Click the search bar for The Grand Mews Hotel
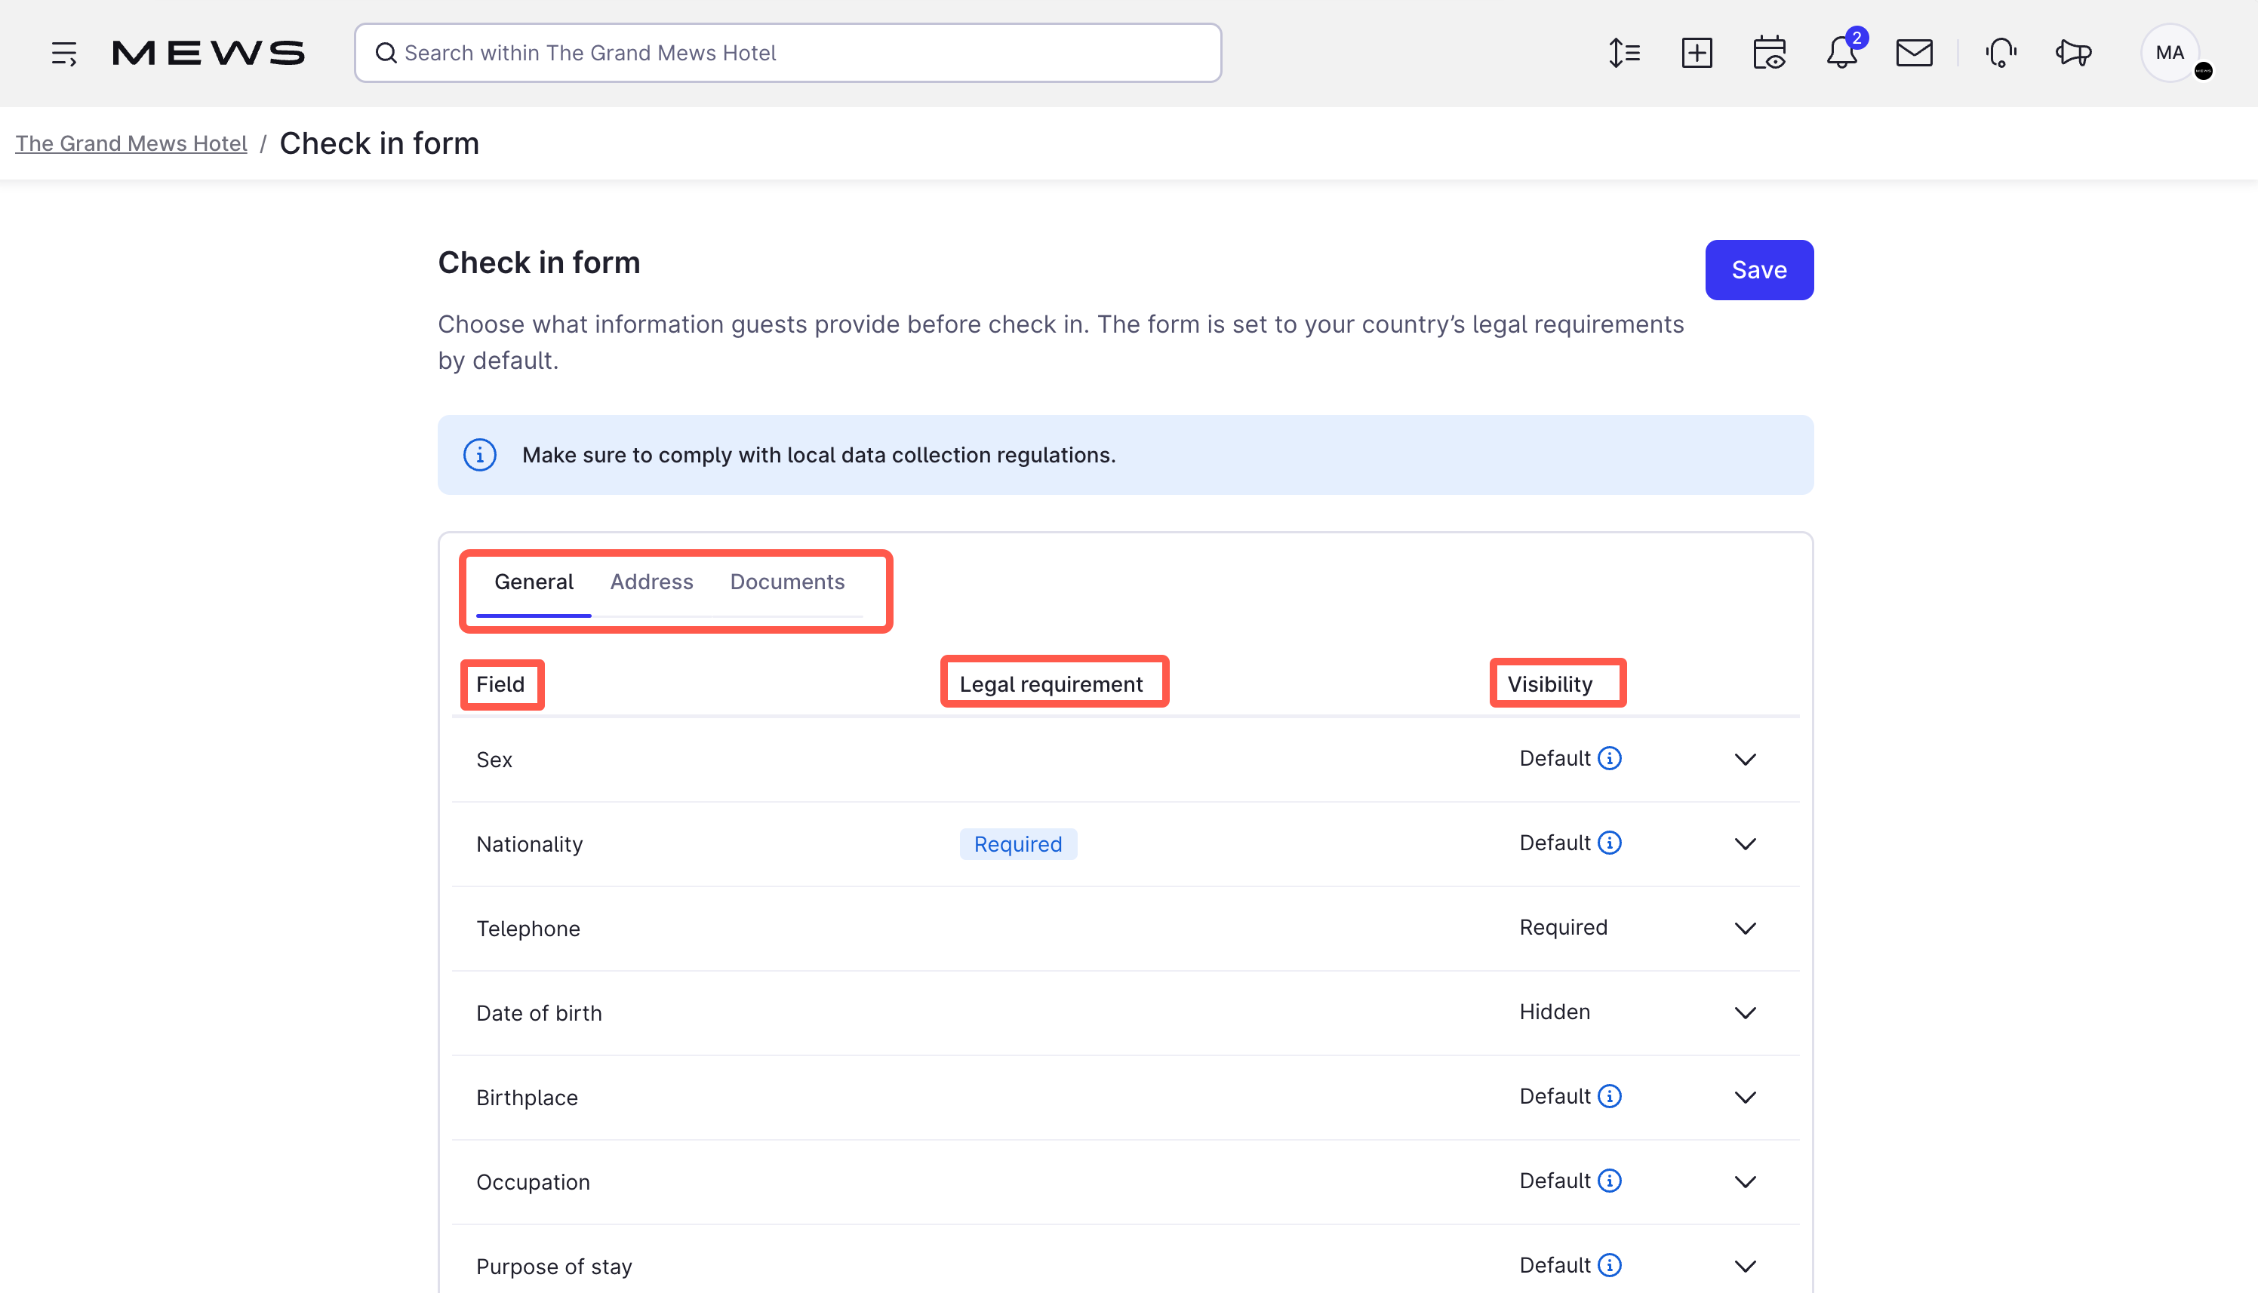 click(787, 52)
